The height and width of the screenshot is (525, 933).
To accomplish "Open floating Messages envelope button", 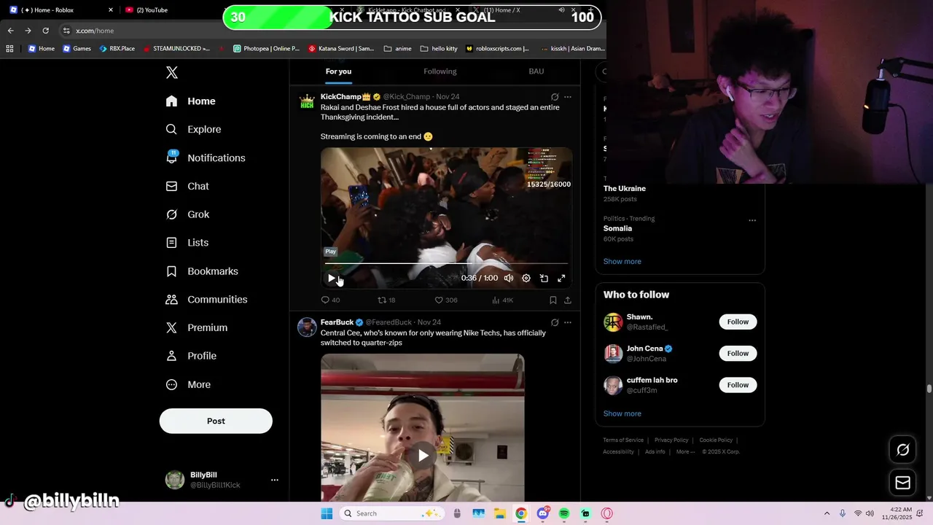I will 902,483.
